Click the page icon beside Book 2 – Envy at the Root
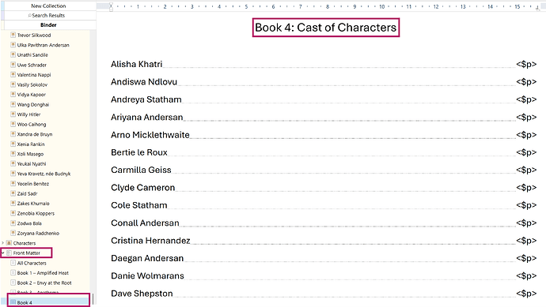Image resolution: width=546 pixels, height=307 pixels. [x=13, y=283]
